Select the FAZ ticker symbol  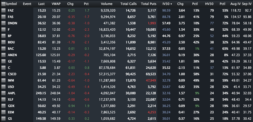[11, 10]
